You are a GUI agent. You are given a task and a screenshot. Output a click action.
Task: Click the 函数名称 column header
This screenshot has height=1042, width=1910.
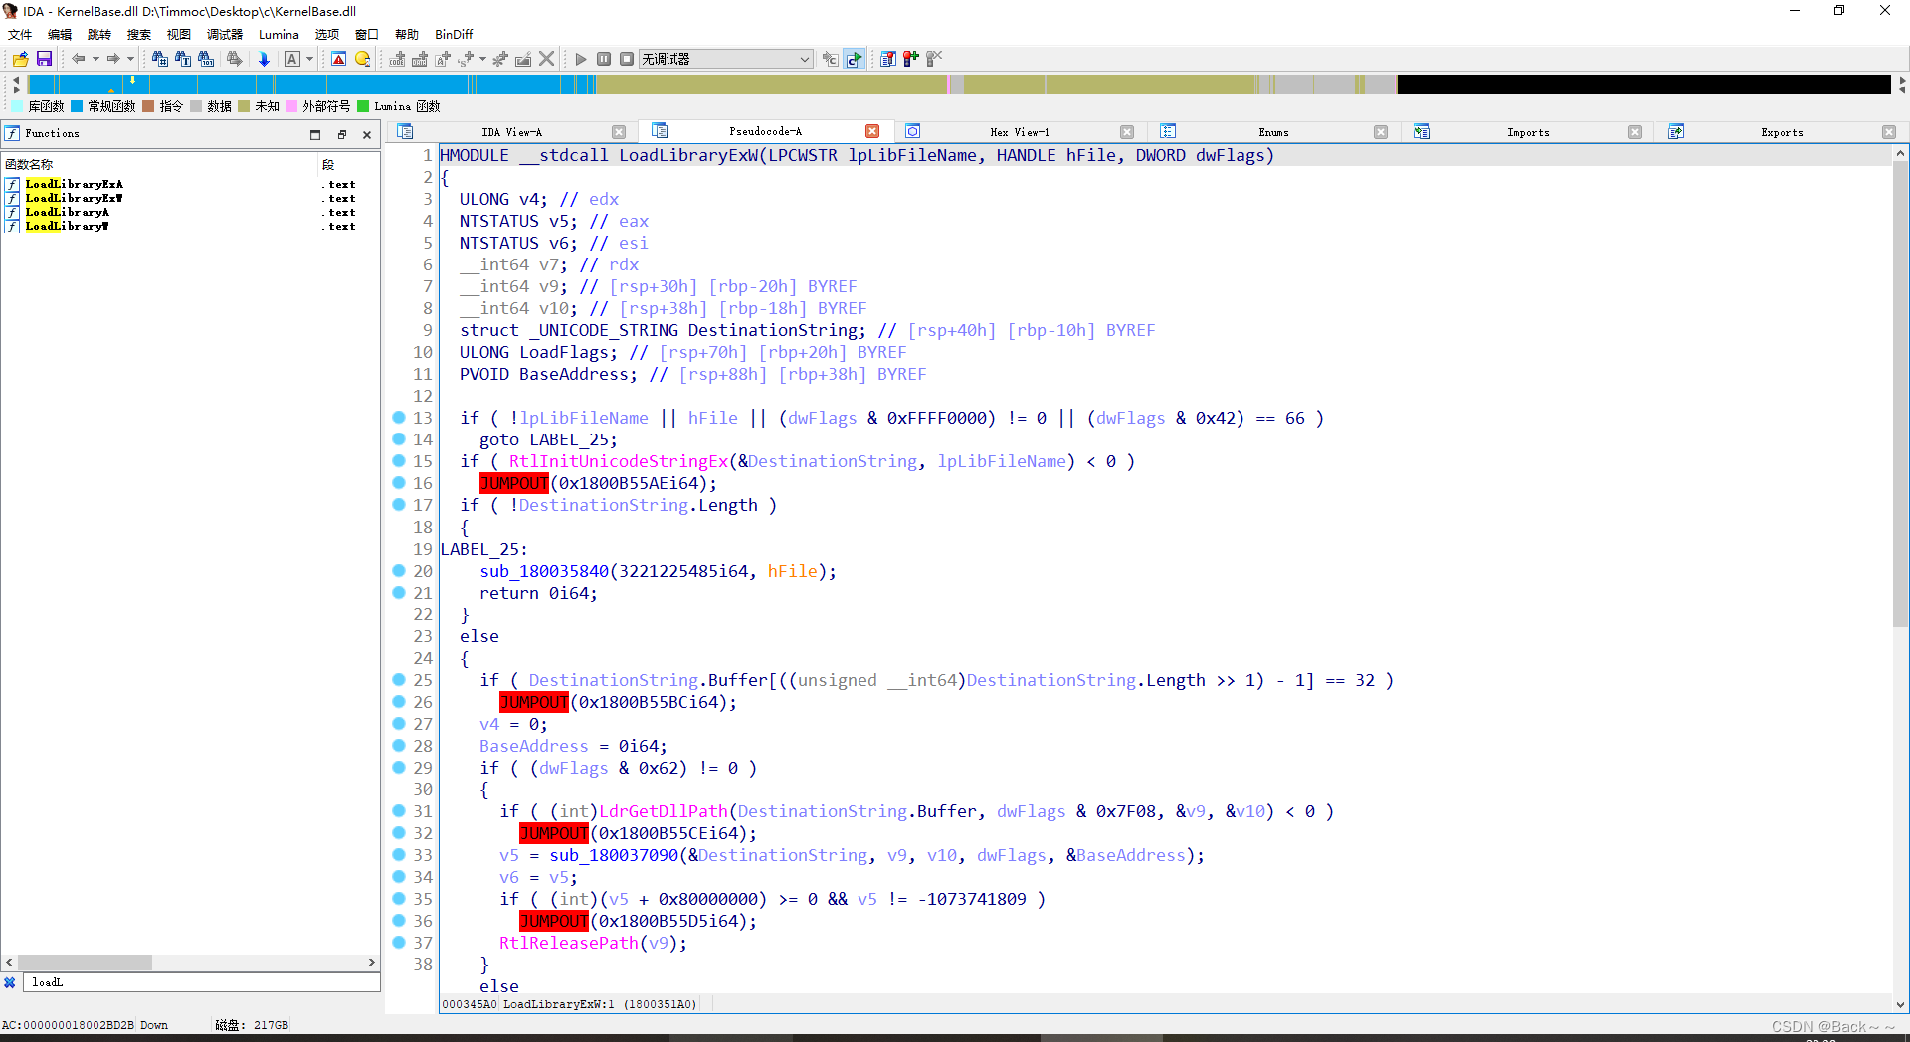pyautogui.click(x=159, y=164)
